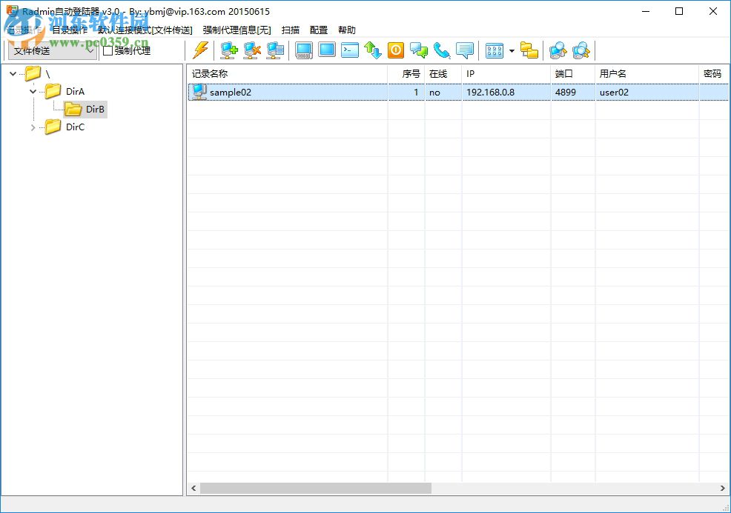Open the 记录操作 menu
This screenshot has height=513, width=731.
[x=24, y=30]
